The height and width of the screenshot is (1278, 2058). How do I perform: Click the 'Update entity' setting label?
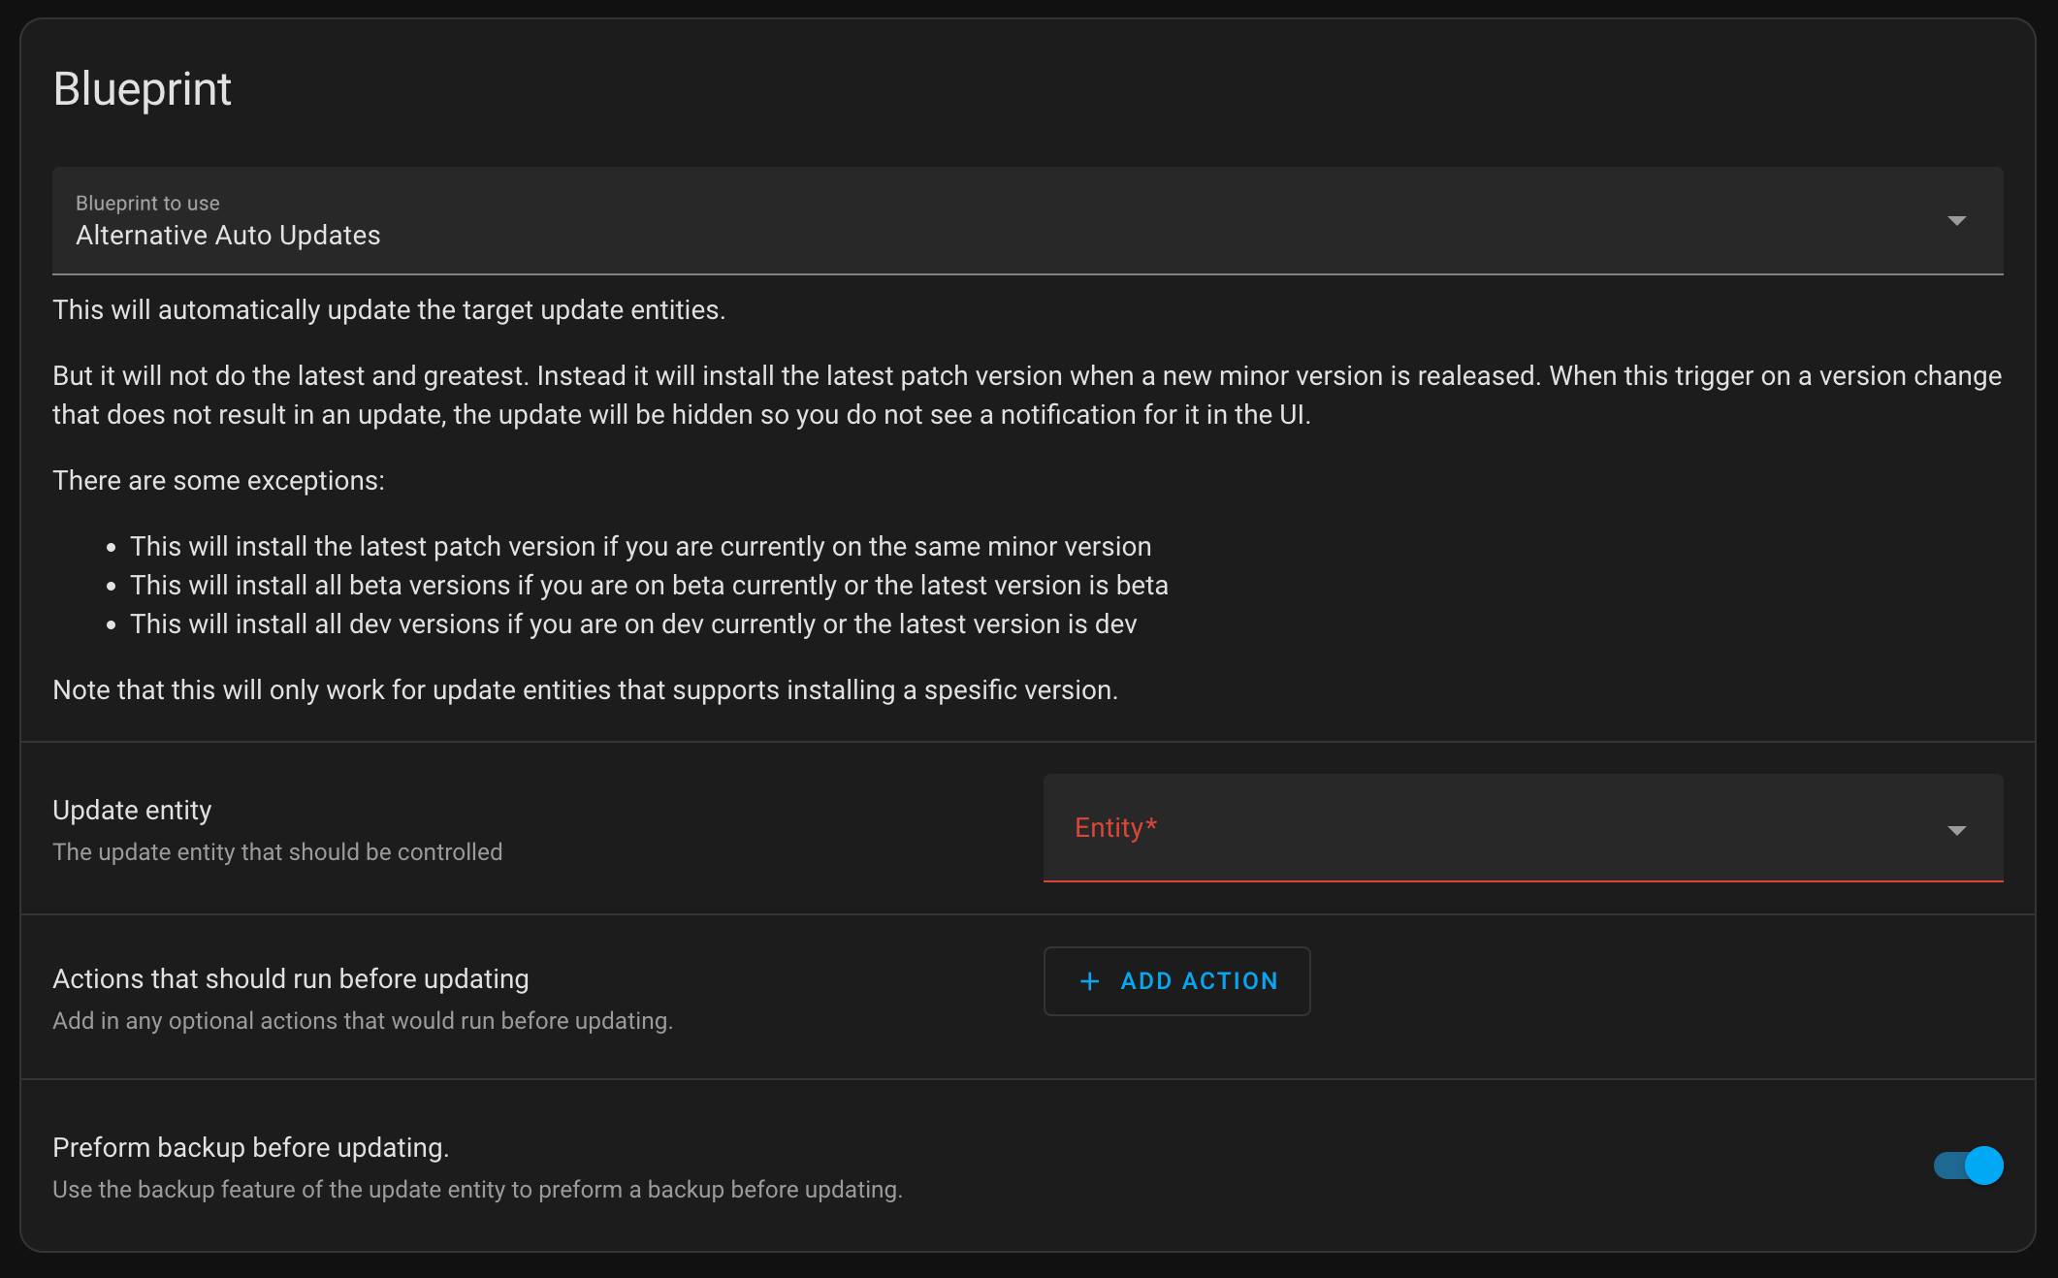pos(132,811)
